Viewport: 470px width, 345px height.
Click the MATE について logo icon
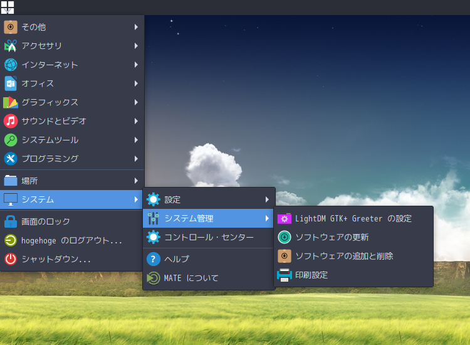click(x=154, y=278)
